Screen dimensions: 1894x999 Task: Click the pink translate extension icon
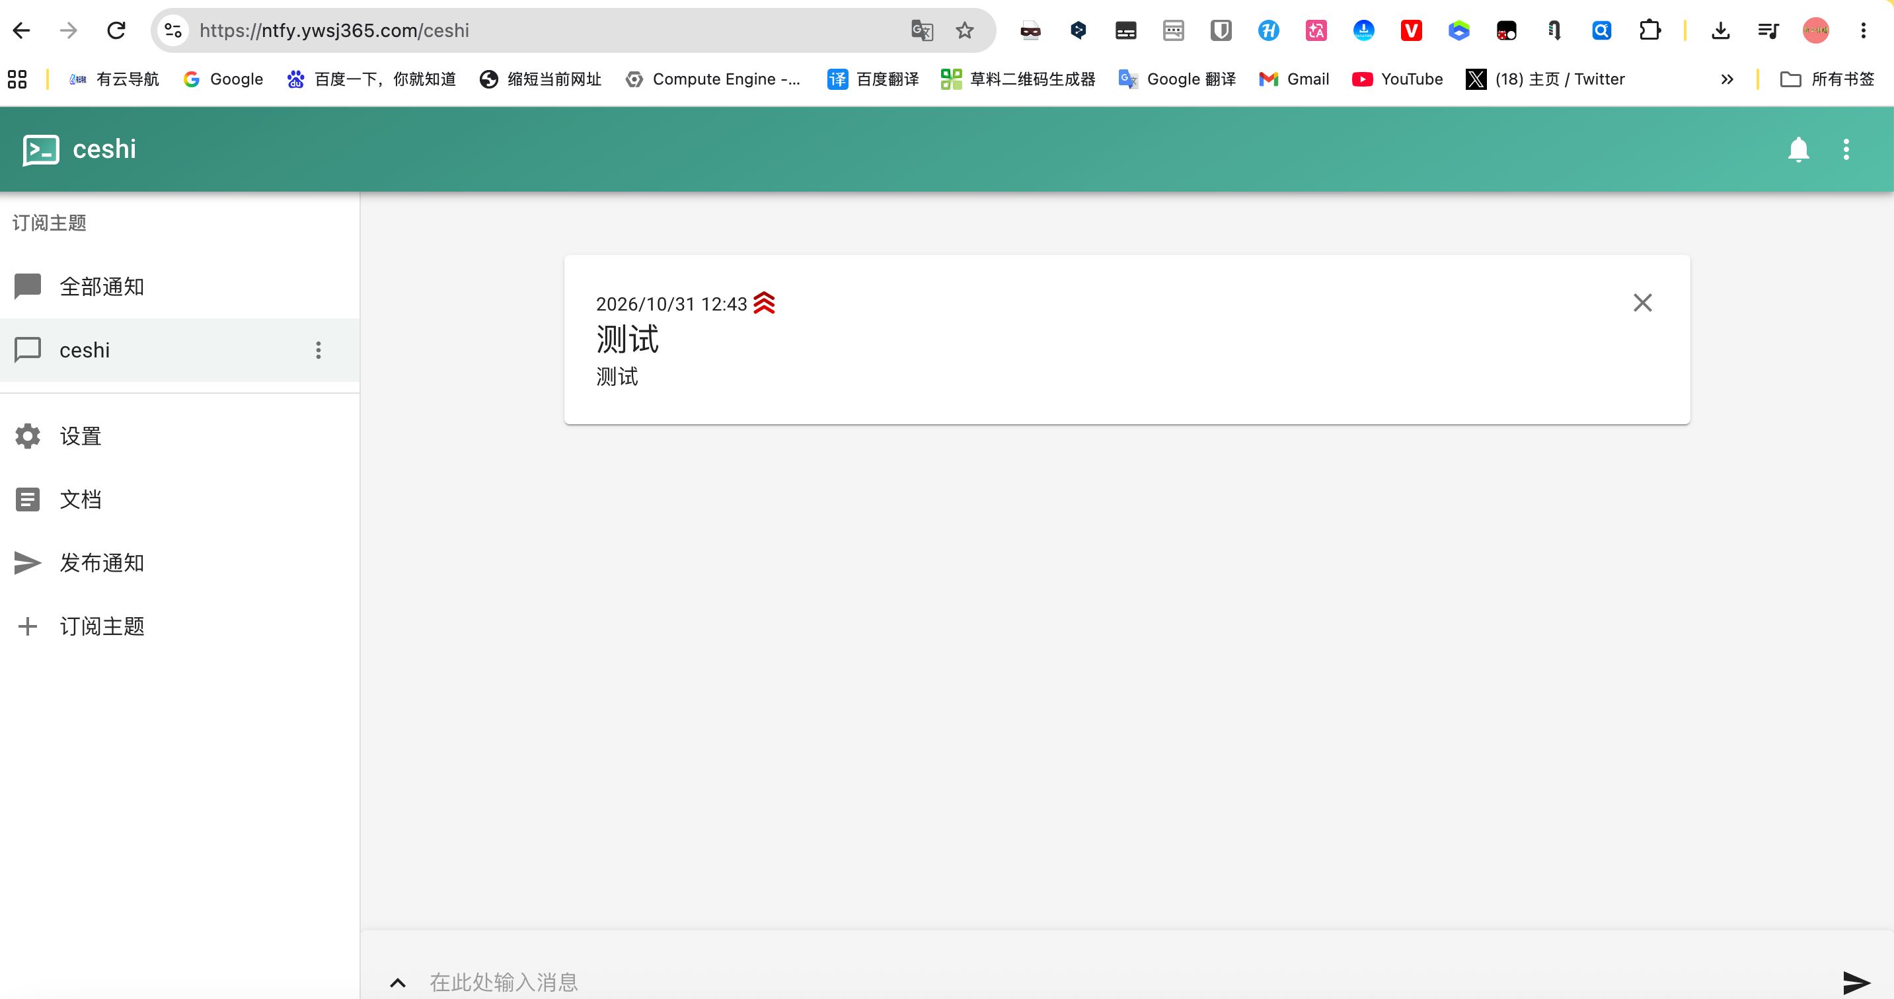click(1316, 30)
